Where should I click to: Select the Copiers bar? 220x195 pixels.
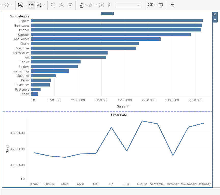coord(117,21)
